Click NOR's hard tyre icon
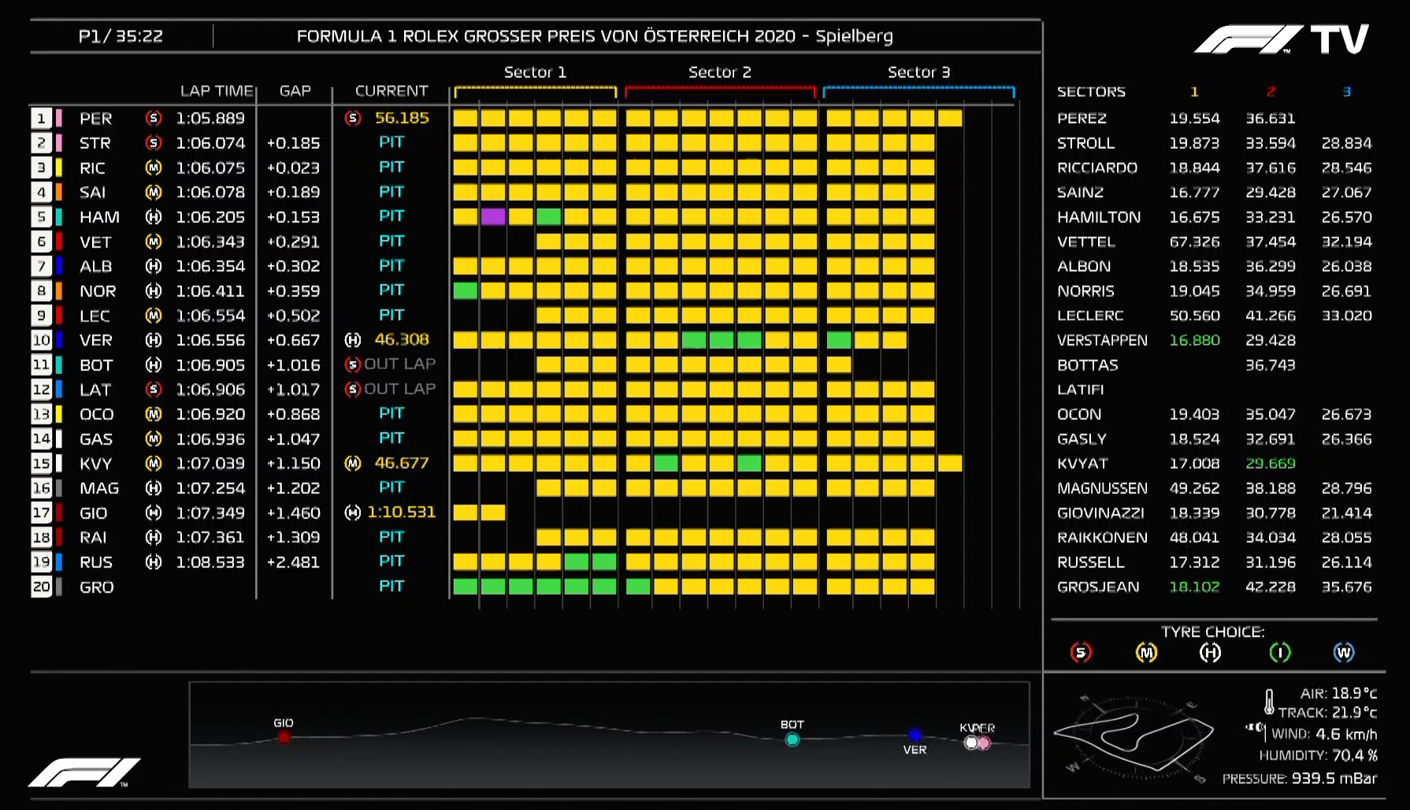 (154, 291)
